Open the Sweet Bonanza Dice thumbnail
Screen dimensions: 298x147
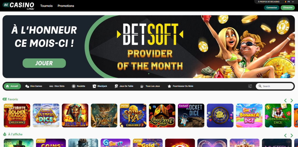[x=249, y=116]
